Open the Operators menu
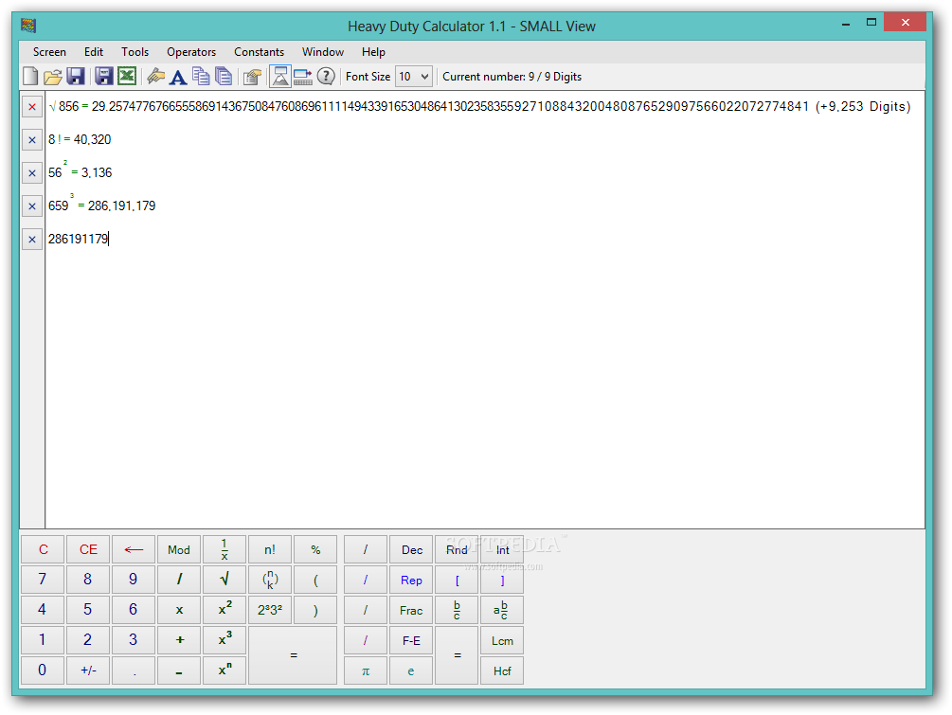This screenshot has width=952, height=715. tap(191, 51)
